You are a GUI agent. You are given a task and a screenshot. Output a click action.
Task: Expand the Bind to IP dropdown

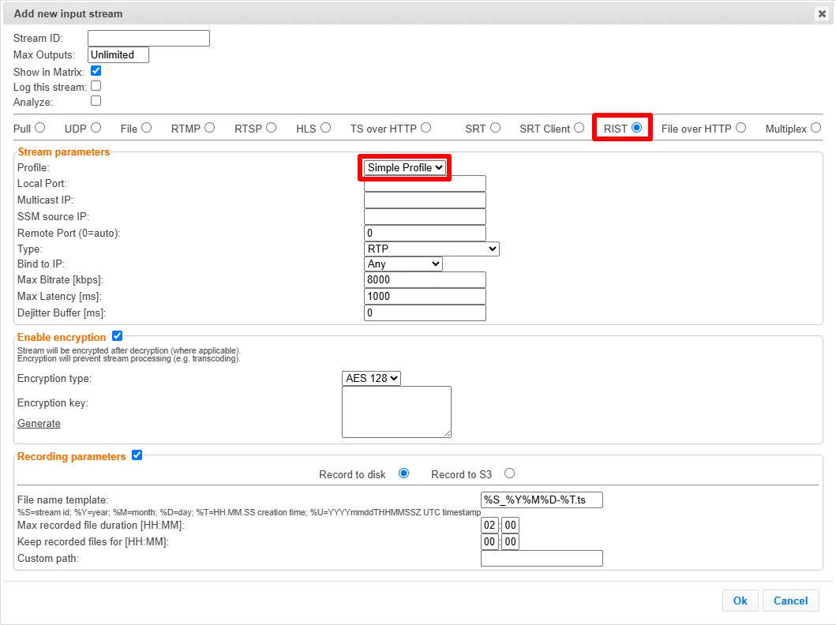[403, 264]
